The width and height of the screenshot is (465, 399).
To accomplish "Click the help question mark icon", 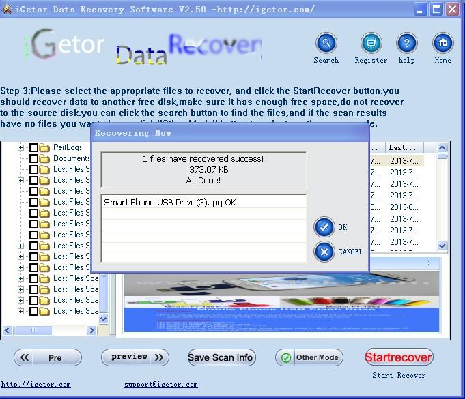I will point(406,43).
